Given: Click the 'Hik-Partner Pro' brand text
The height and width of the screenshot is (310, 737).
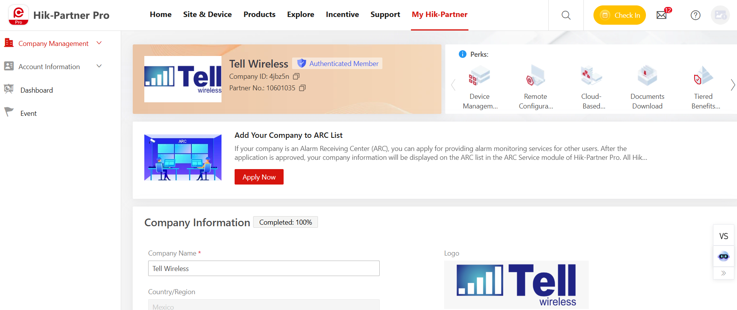Looking at the screenshot, I should [x=71, y=15].
